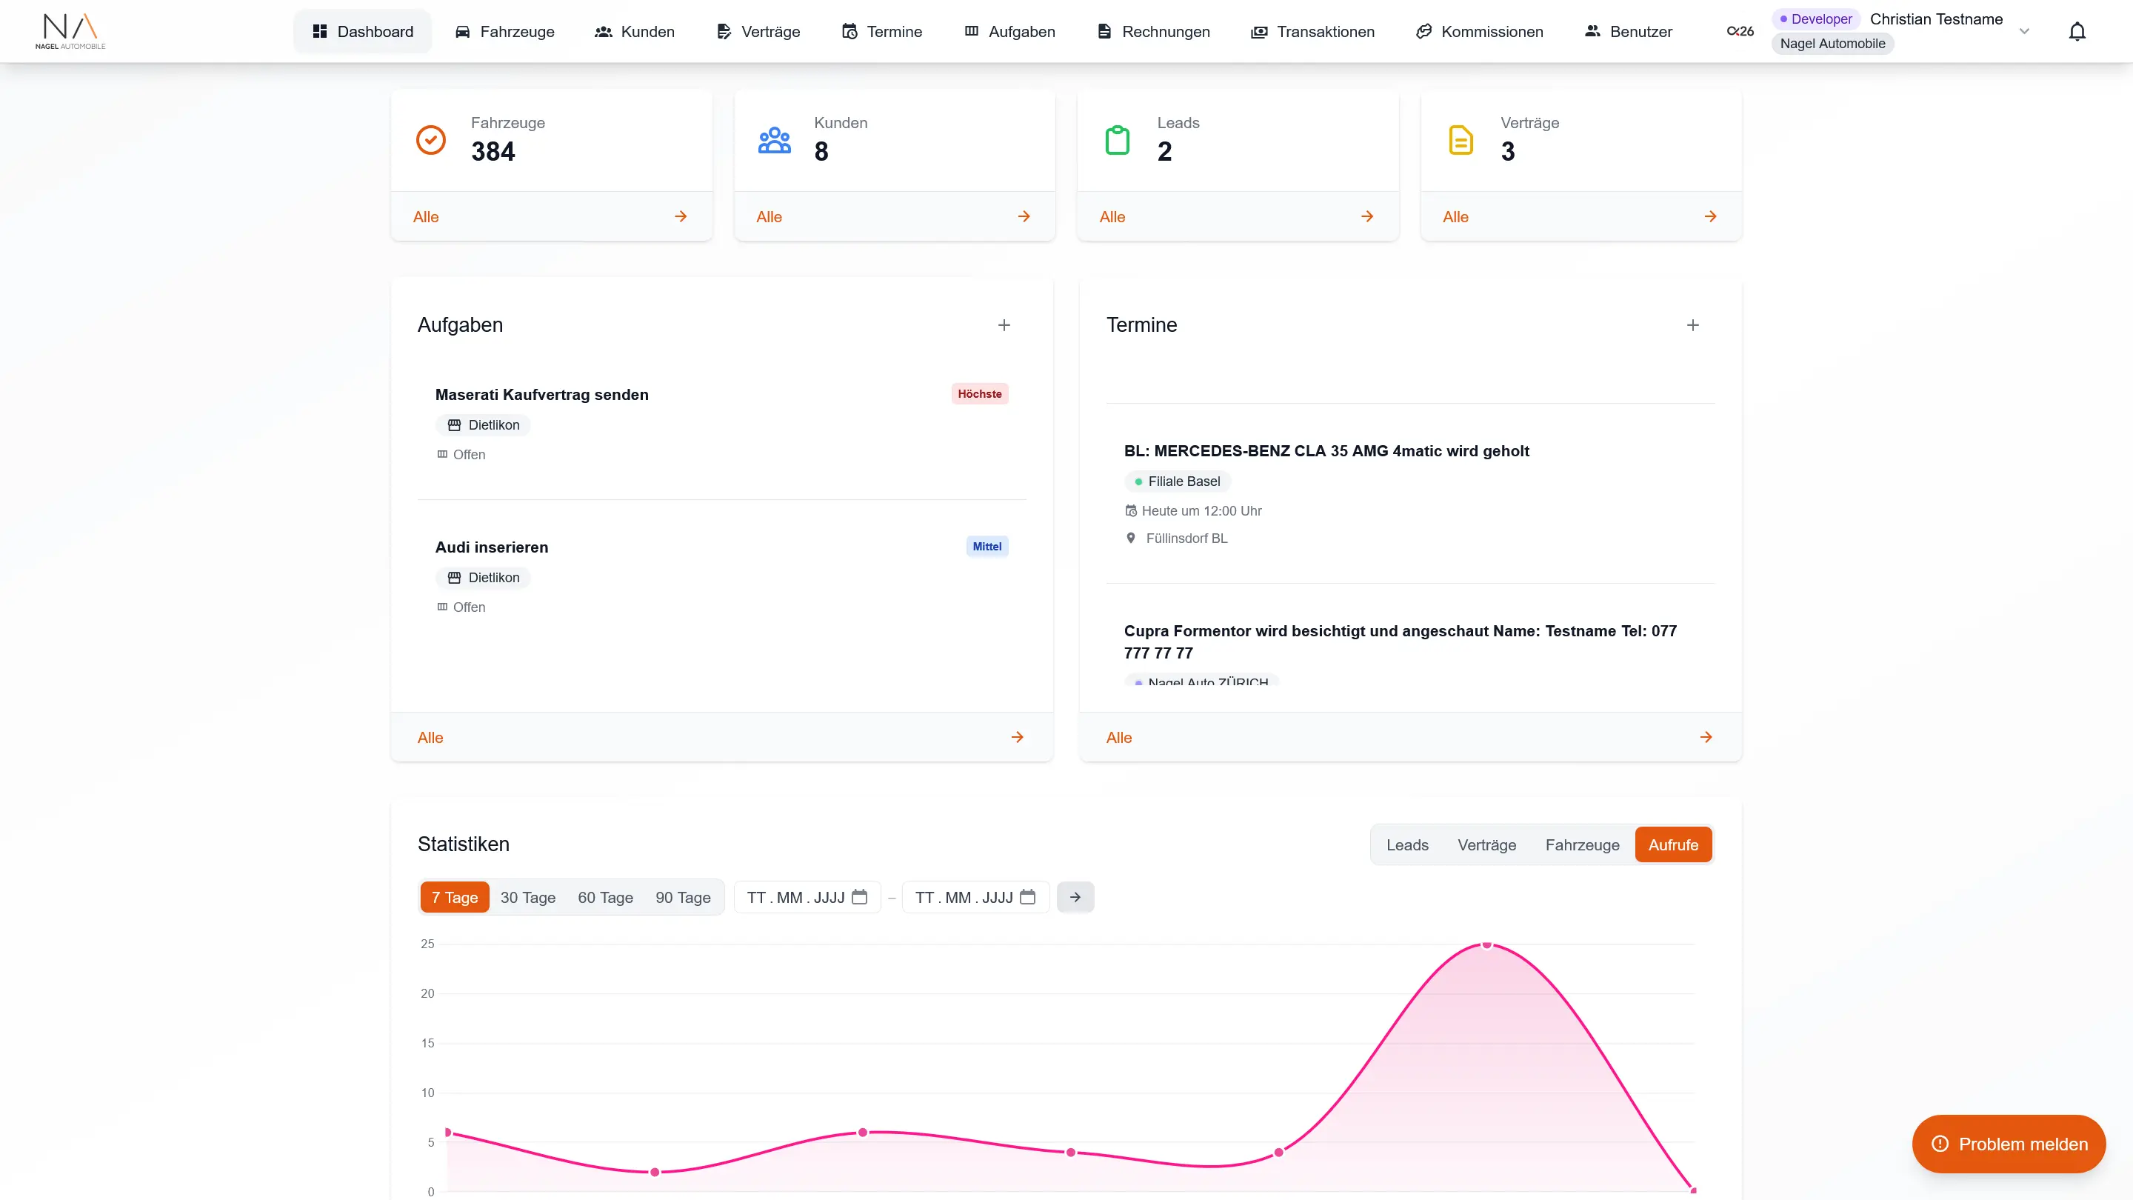Select the 7 Tage range

click(x=455, y=897)
